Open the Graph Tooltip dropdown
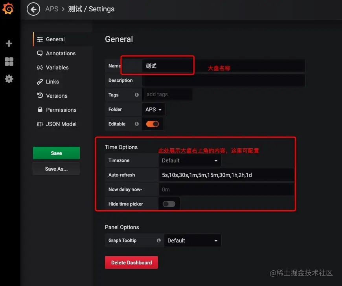 193,240
